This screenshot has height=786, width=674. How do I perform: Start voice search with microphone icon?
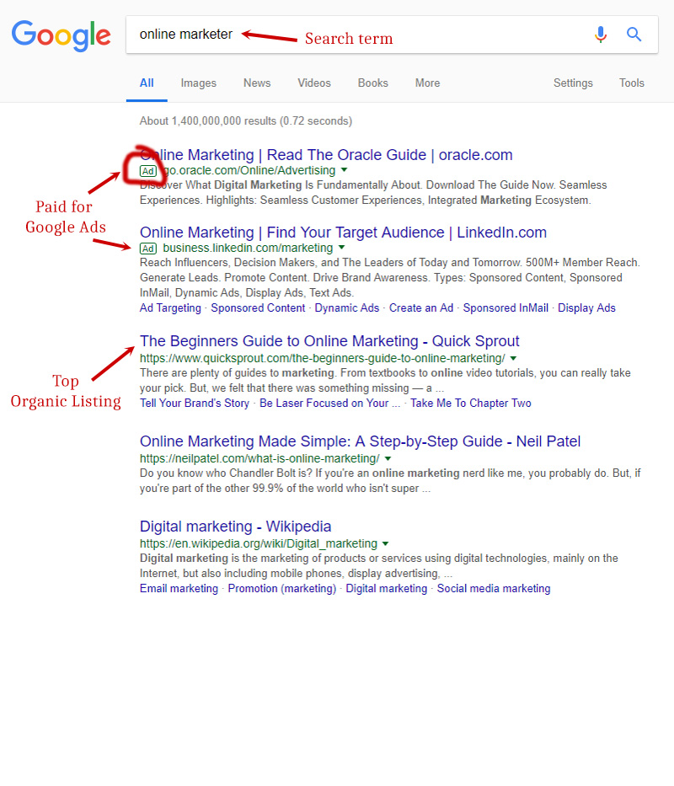pyautogui.click(x=600, y=35)
